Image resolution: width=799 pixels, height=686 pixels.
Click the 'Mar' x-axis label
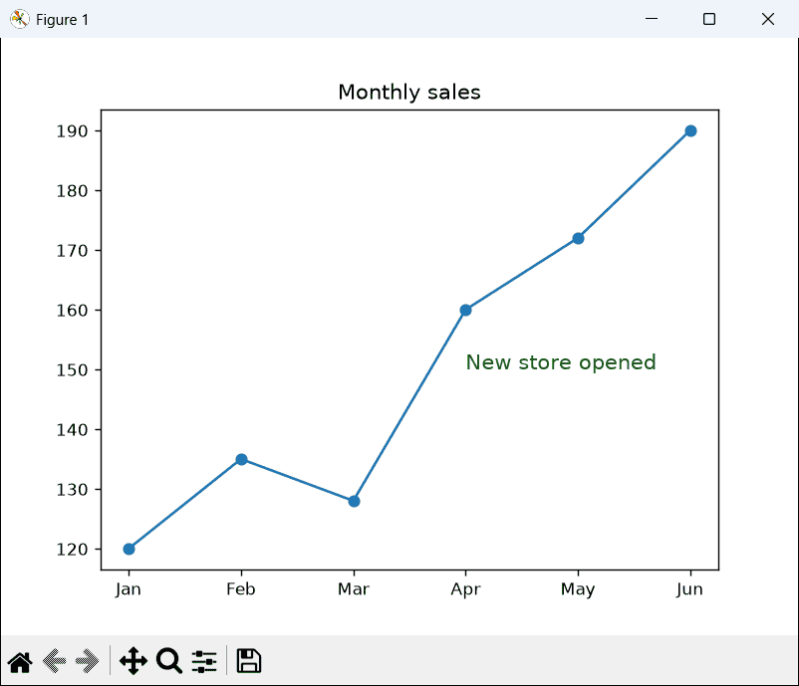pyautogui.click(x=354, y=589)
